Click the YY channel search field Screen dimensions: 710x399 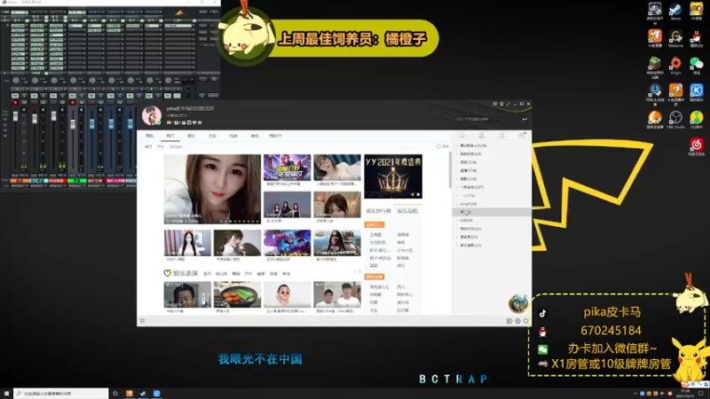point(486,119)
